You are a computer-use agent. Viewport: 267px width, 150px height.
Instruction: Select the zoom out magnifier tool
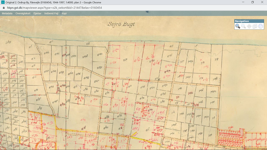pyautogui.click(x=243, y=26)
